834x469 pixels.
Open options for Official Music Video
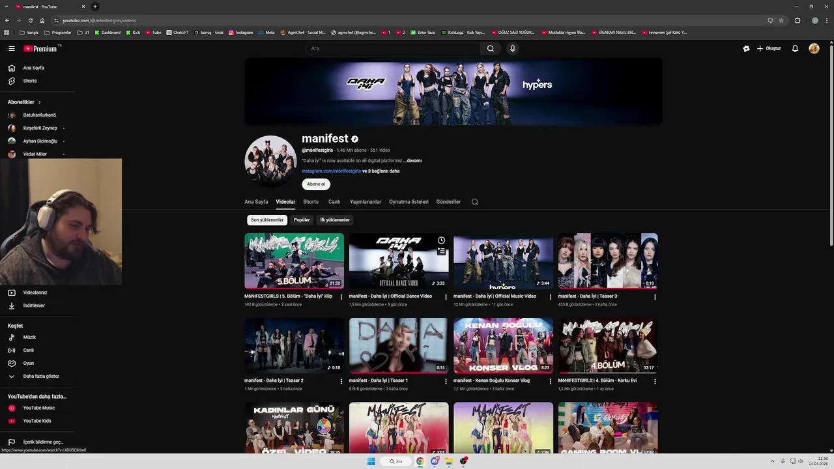[551, 297]
